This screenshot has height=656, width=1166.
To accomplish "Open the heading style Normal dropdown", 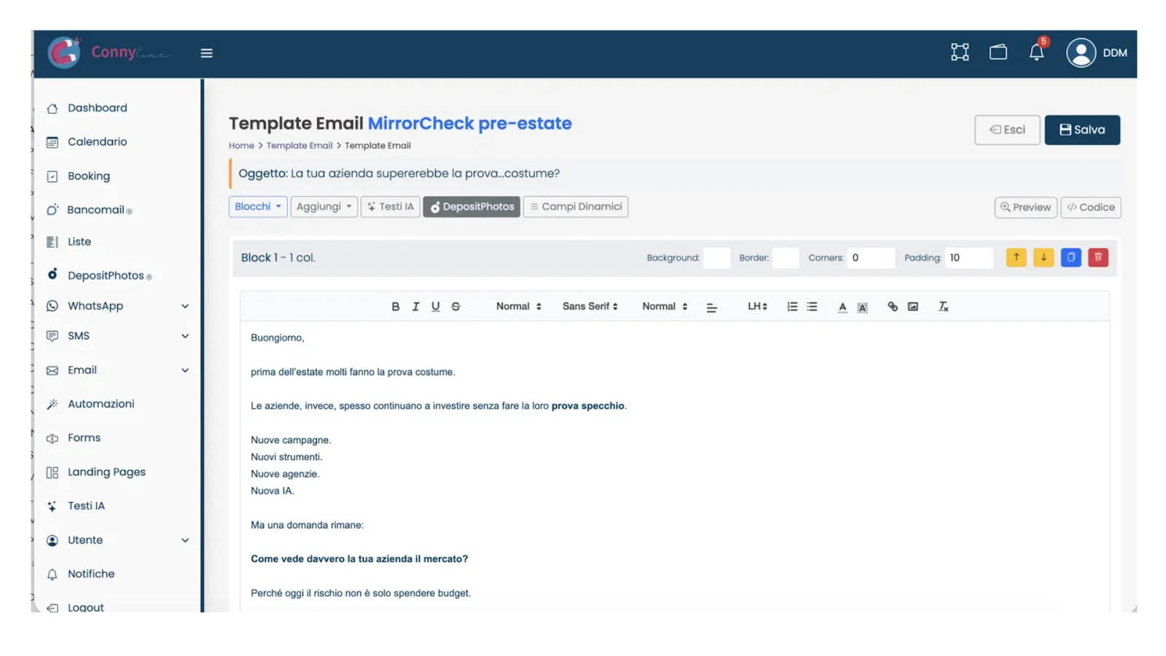I will [x=519, y=307].
